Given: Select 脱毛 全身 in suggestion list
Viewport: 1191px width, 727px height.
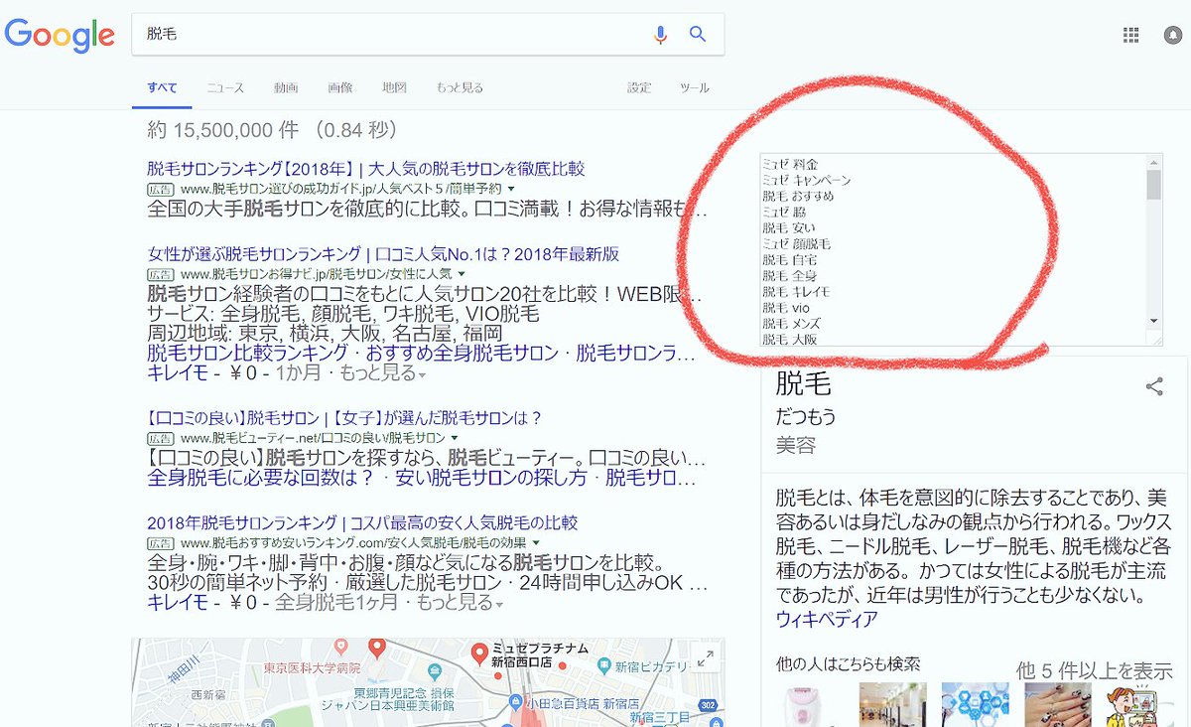Looking at the screenshot, I should (x=789, y=275).
